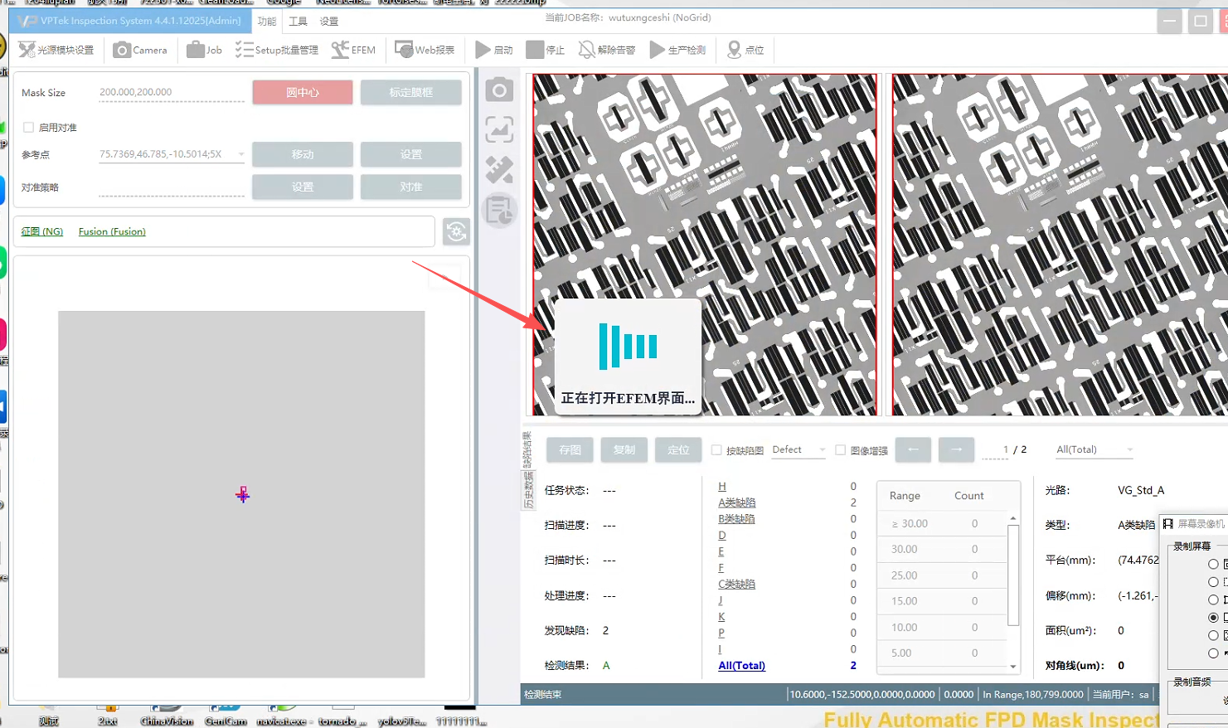Expand the 参考点 coordinates dropdown
The height and width of the screenshot is (728, 1228).
(x=241, y=154)
